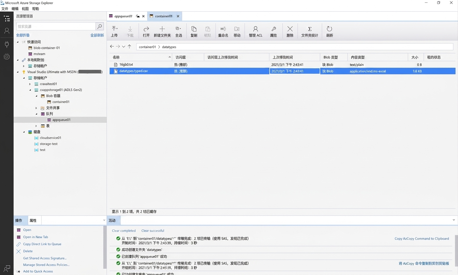Viewport: 458px width, 275px height.
Task: Select blob-container-01 in quick access
Action: click(47, 48)
